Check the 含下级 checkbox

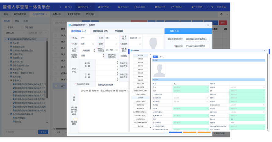click(5, 28)
